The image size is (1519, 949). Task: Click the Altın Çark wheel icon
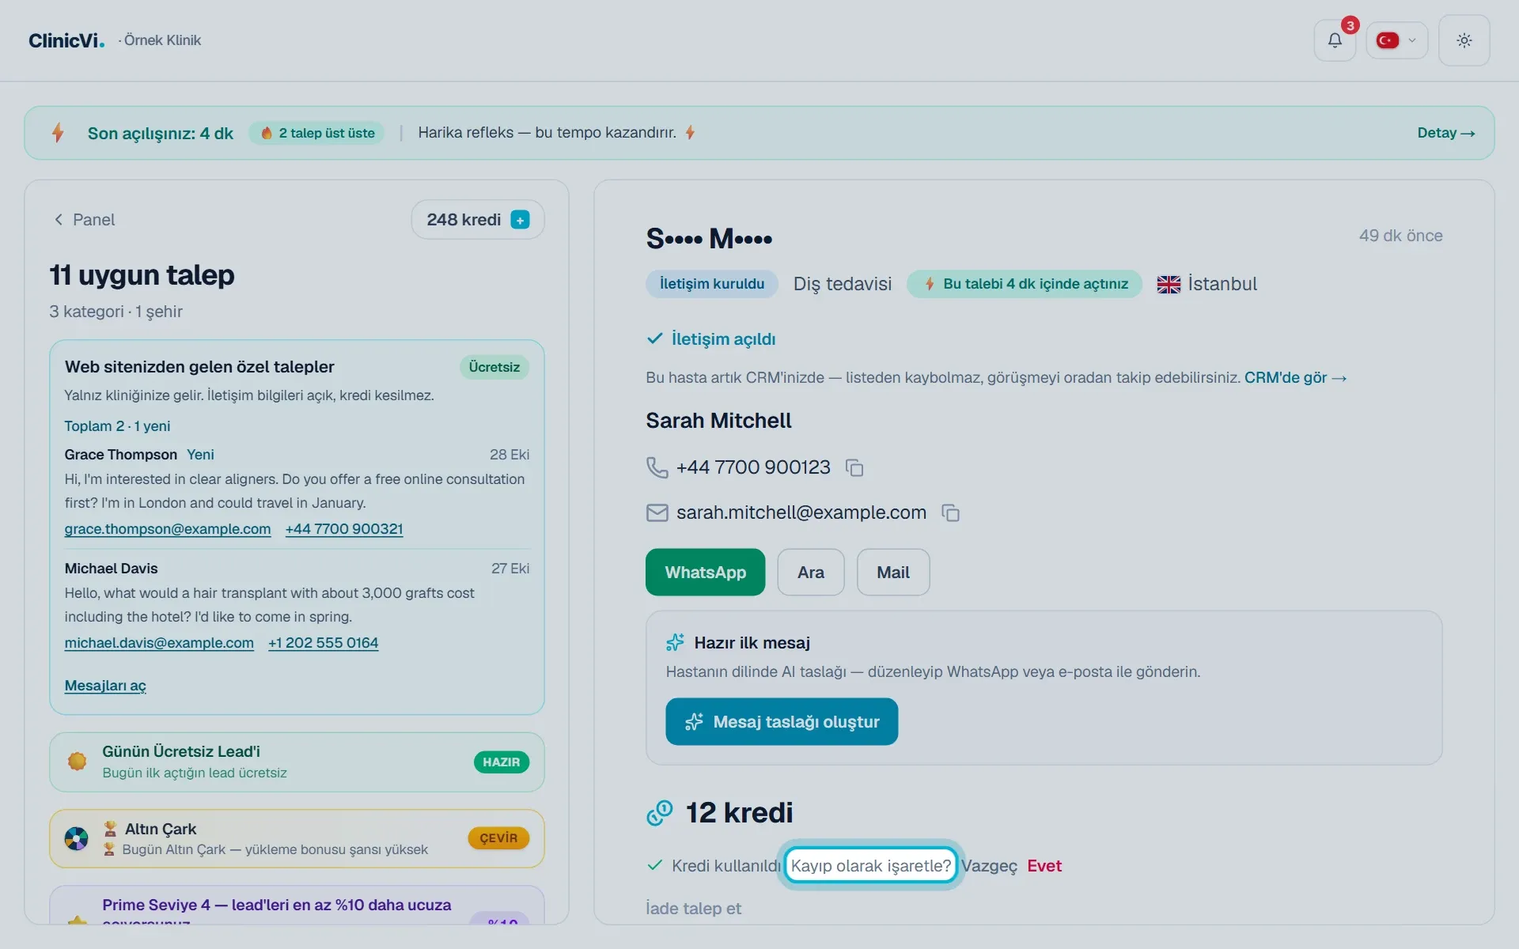(77, 838)
